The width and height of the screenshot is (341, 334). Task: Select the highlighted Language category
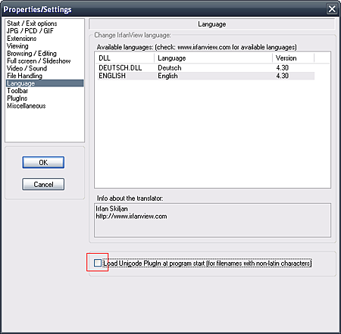click(x=45, y=83)
